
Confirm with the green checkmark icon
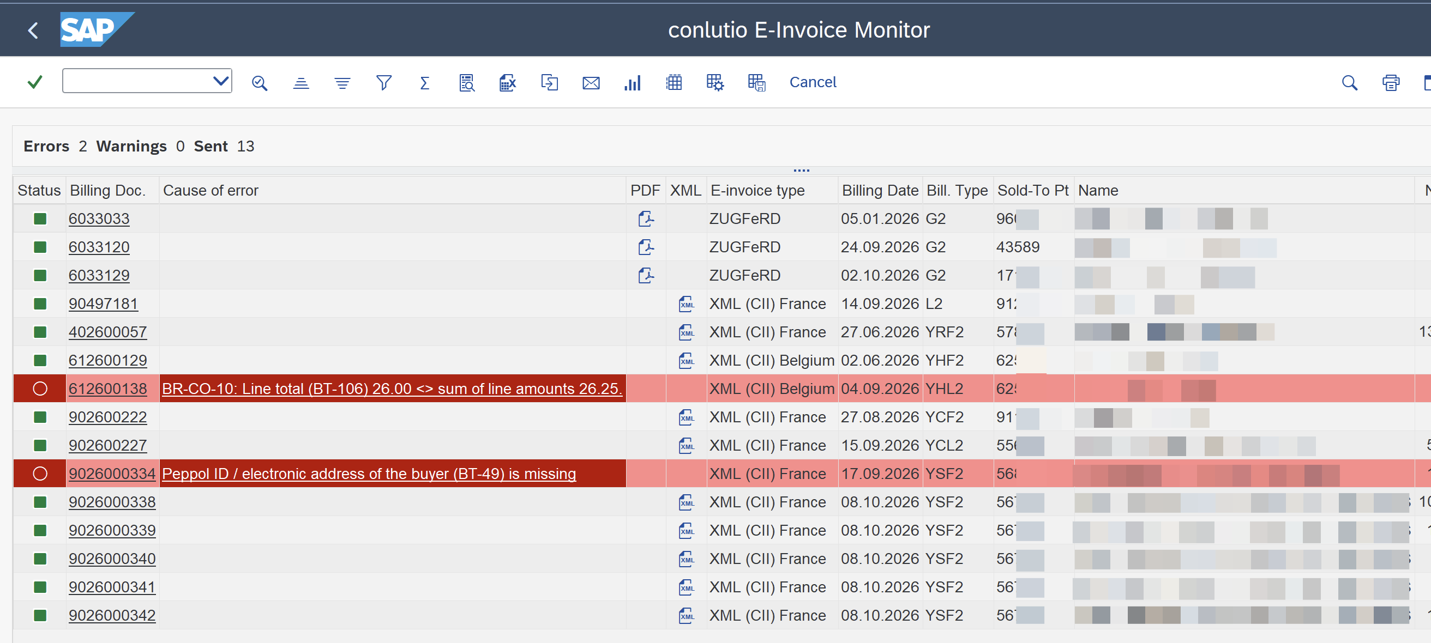pos(35,82)
